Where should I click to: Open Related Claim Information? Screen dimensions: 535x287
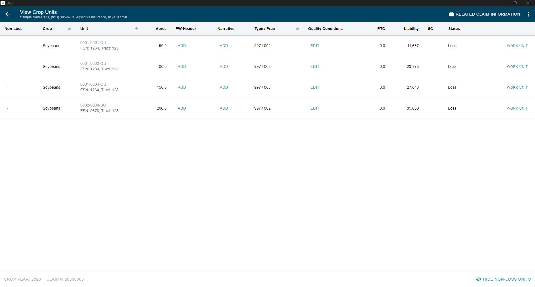point(485,14)
